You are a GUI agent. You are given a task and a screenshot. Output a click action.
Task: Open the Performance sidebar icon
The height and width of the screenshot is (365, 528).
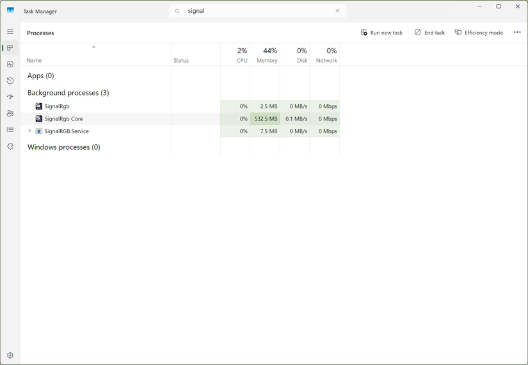point(10,65)
